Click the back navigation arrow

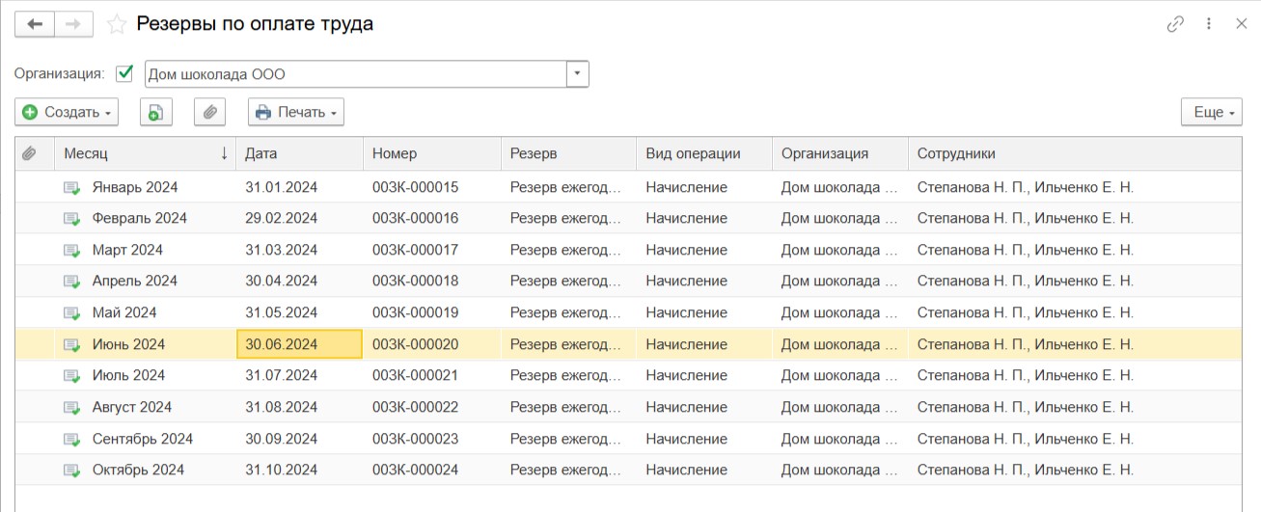tap(35, 25)
